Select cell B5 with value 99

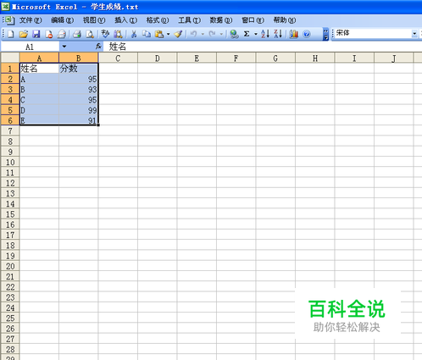[79, 110]
